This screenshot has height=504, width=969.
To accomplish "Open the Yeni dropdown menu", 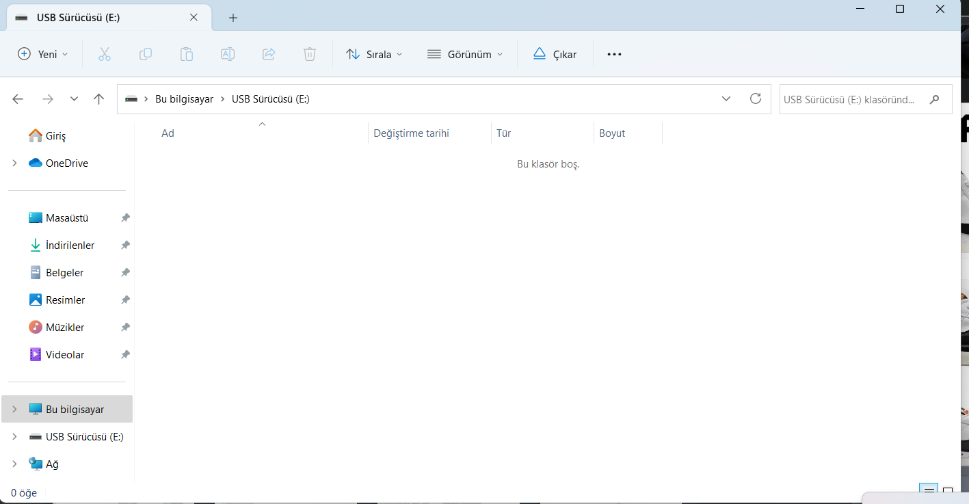I will 43,54.
